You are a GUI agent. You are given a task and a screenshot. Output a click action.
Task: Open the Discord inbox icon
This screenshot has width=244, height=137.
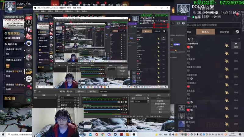click(178, 23)
